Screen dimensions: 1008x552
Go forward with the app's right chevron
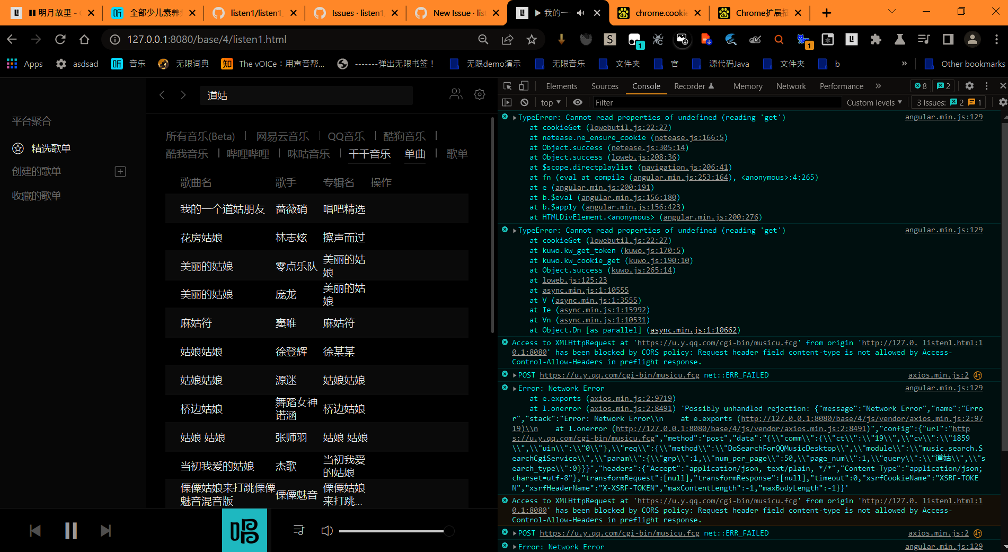183,95
